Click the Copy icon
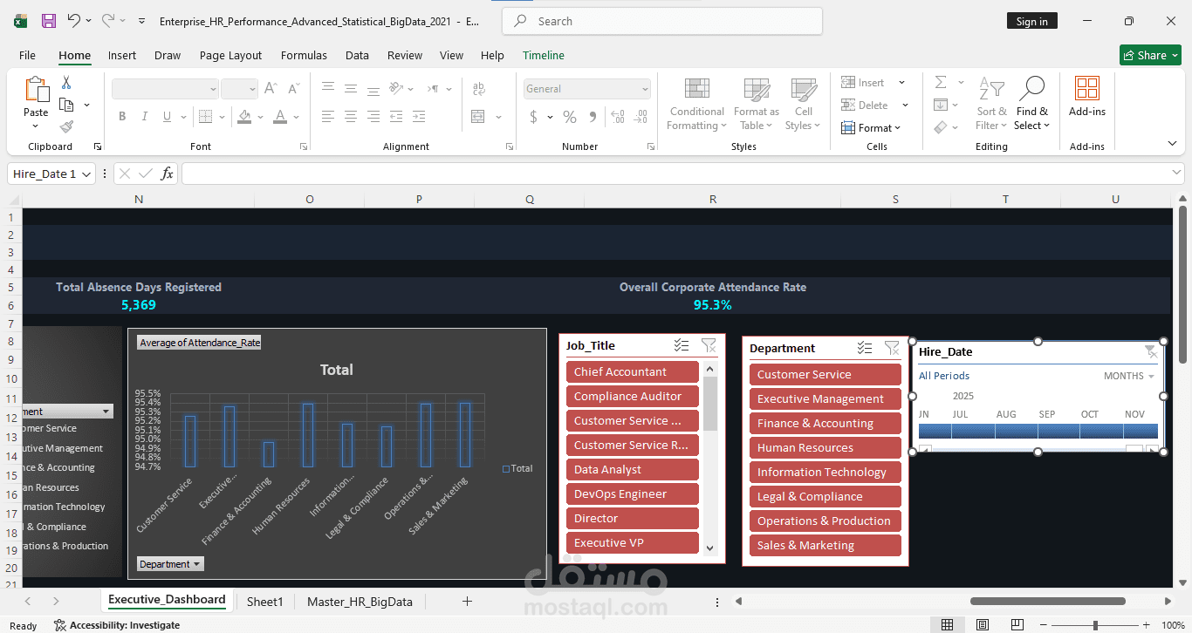The image size is (1192, 633). pyautogui.click(x=66, y=105)
